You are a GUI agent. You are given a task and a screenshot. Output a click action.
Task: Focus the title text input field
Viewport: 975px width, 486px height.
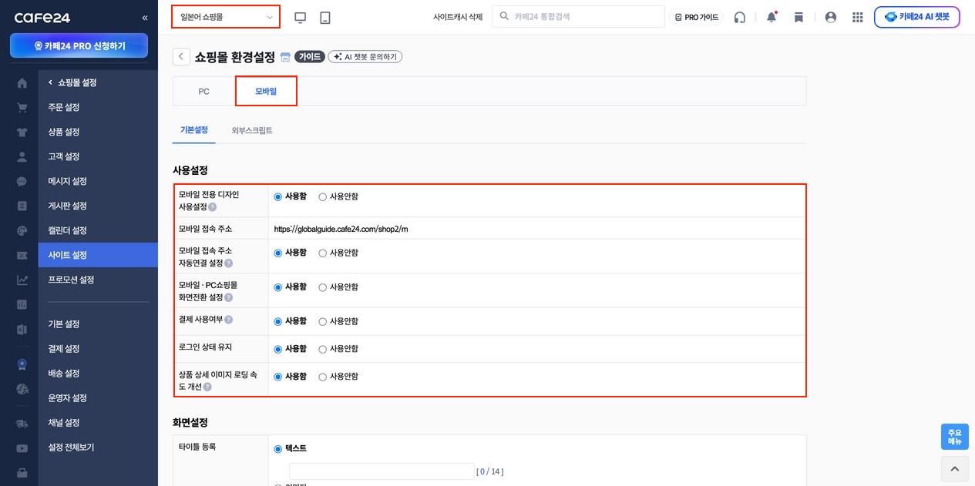pyautogui.click(x=382, y=471)
